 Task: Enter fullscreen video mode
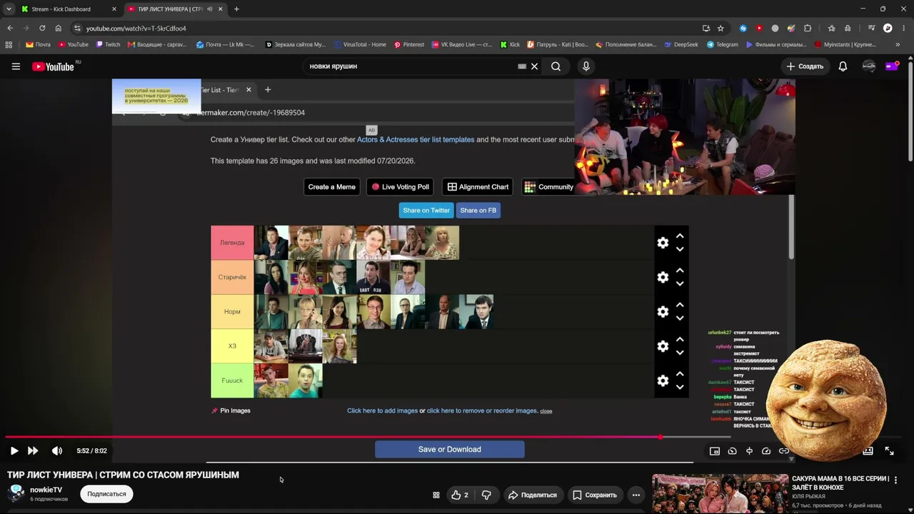click(x=889, y=450)
